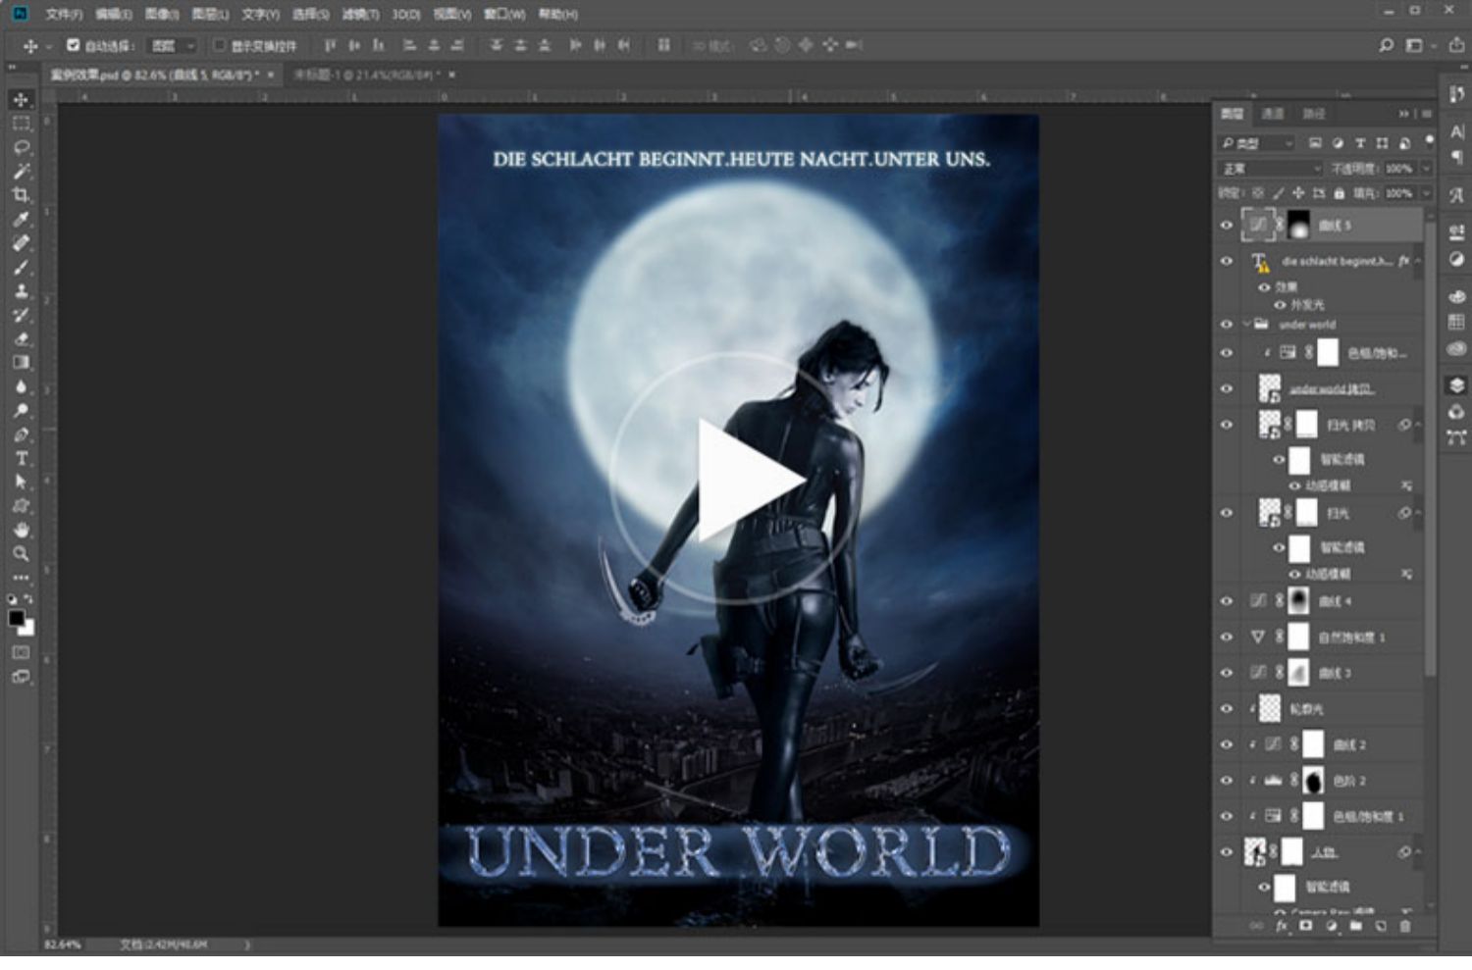Open the 文件(F) menu

point(65,15)
